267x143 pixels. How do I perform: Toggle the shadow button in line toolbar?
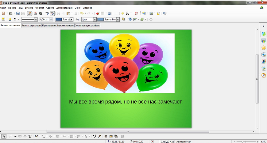click(x=123, y=19)
